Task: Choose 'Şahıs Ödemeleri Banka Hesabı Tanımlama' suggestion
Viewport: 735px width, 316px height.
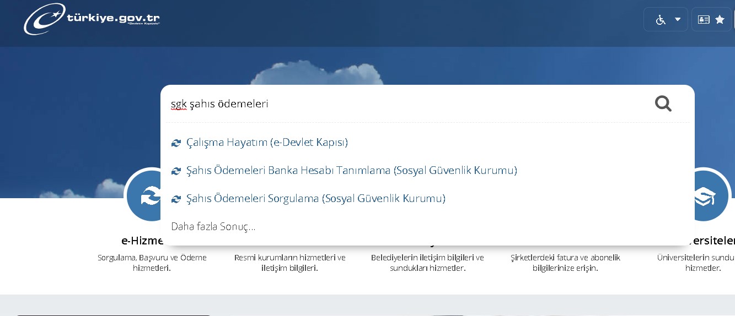Action: click(x=351, y=171)
